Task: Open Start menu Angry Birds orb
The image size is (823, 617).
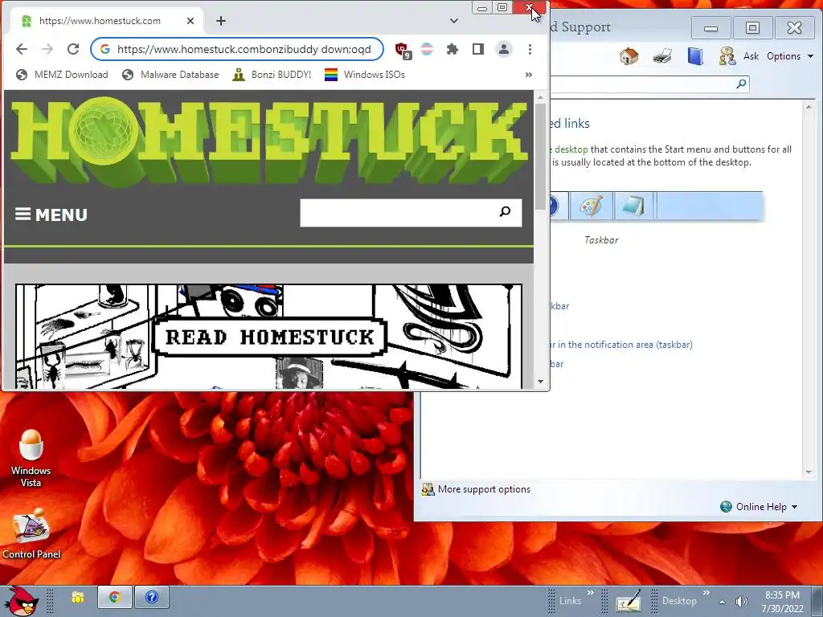Action: (x=22, y=601)
